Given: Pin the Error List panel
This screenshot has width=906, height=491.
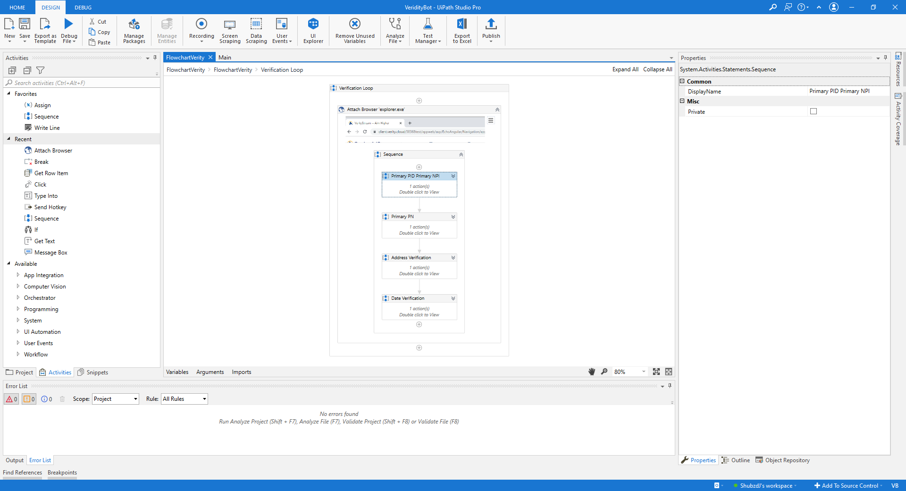Looking at the screenshot, I should (670, 386).
